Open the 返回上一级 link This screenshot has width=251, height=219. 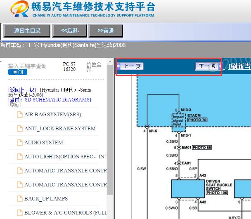22,90
